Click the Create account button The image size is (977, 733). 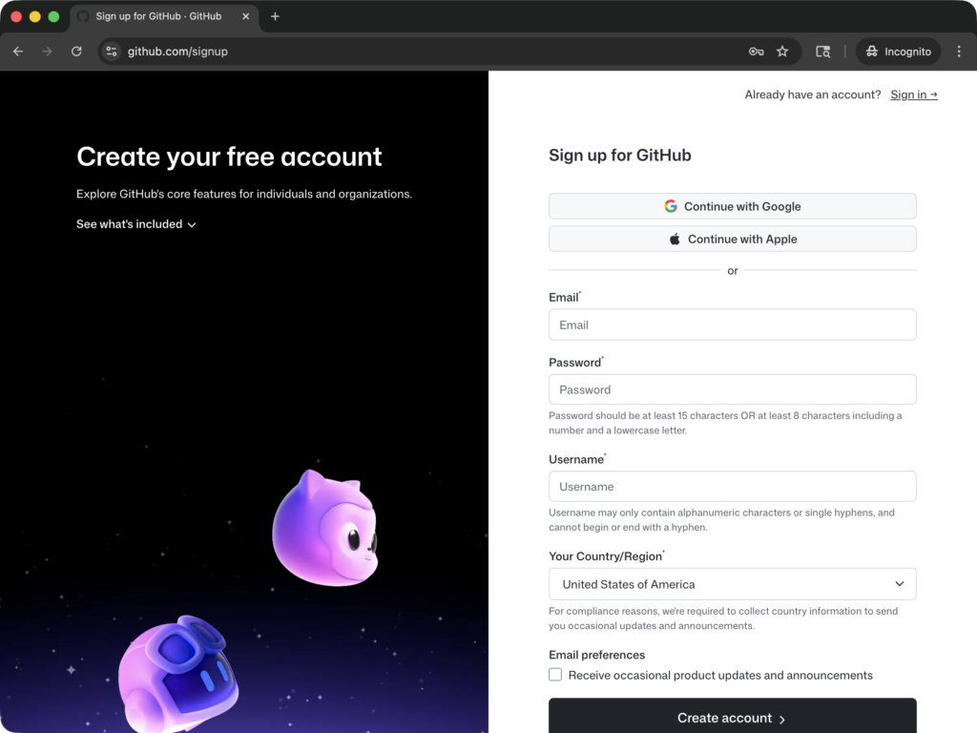732,717
